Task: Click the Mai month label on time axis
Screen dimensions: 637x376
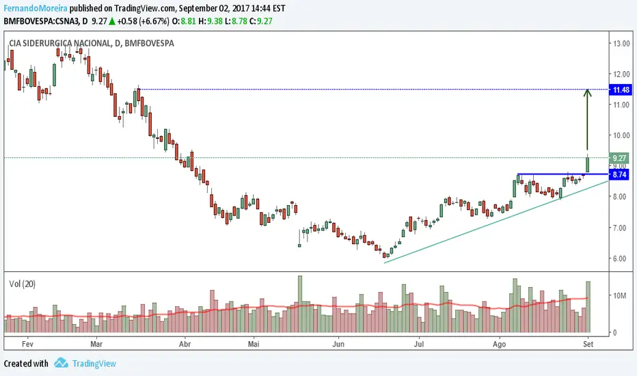Action: 254,344
